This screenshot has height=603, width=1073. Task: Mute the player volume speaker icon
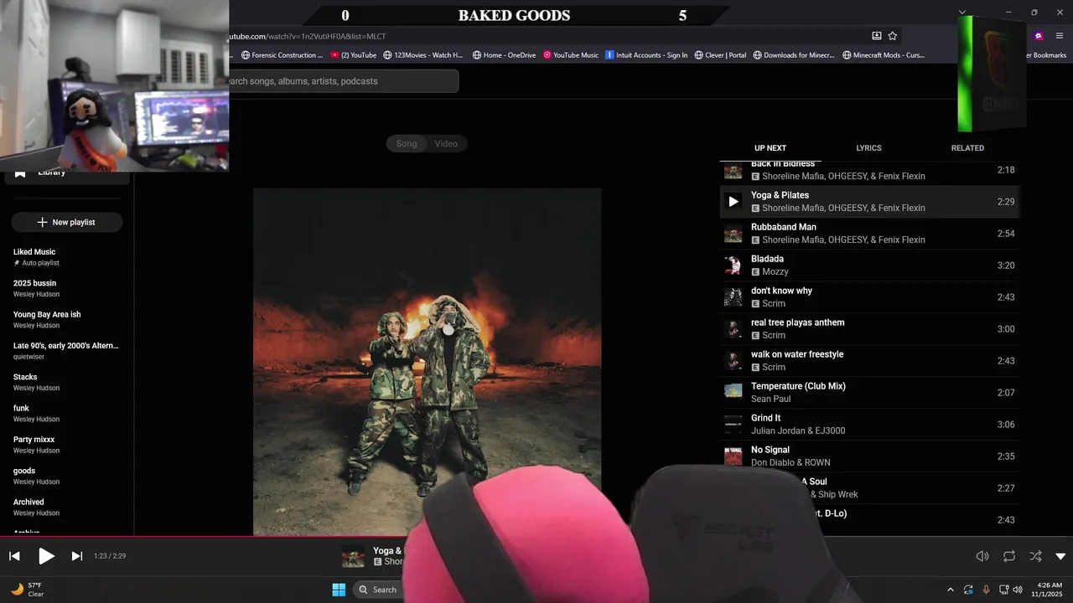pos(982,556)
